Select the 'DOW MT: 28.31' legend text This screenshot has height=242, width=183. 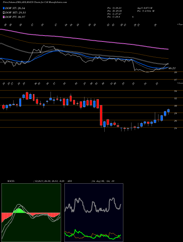point(15,13)
